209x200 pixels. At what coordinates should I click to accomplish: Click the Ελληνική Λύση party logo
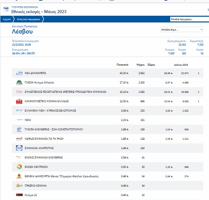coord(19,111)
